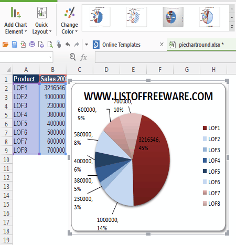Click the Redo arrow

tap(77, 45)
